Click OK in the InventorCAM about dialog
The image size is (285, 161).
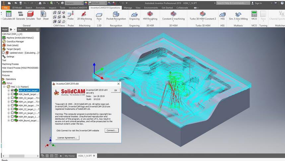[x=115, y=90]
